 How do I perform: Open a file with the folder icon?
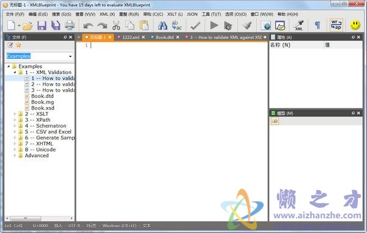28,26
